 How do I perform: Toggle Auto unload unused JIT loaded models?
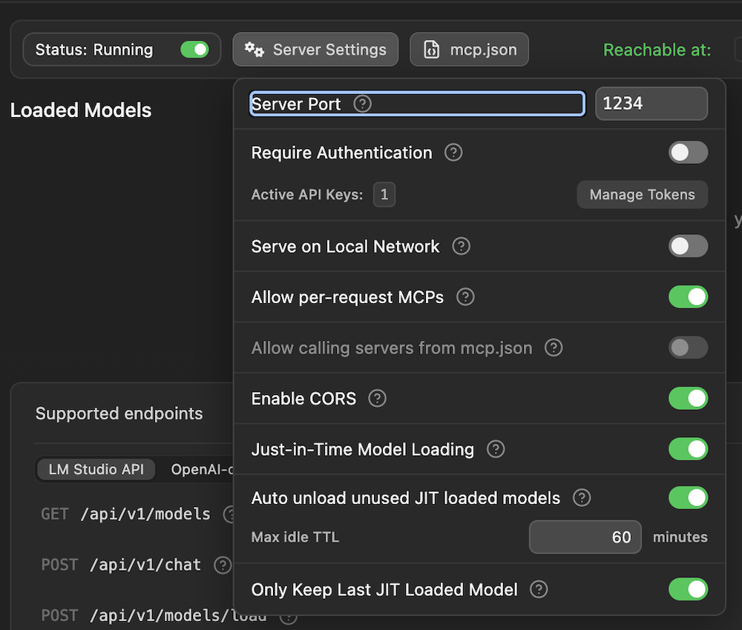click(688, 497)
